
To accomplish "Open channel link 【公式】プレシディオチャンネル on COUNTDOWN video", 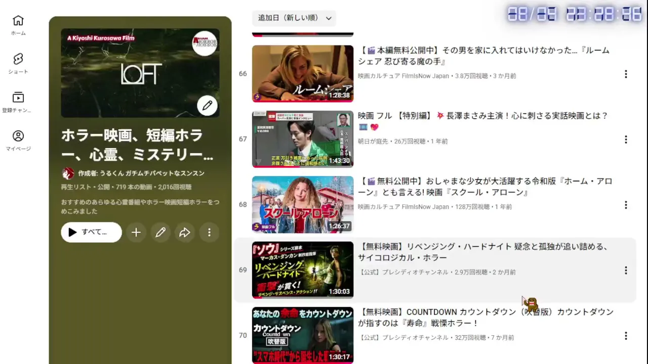I will point(403,337).
